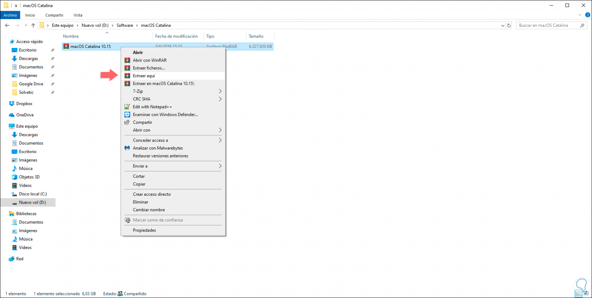Select Restaurar versiones anteriores

[173, 156]
